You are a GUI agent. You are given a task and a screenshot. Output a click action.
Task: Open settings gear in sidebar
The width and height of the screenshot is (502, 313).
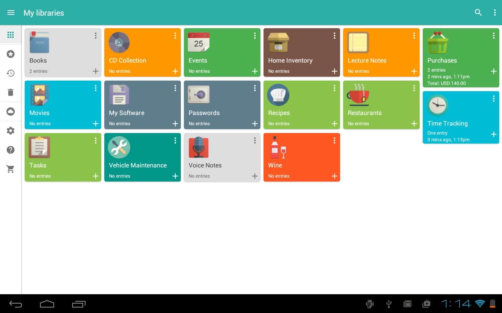11,131
